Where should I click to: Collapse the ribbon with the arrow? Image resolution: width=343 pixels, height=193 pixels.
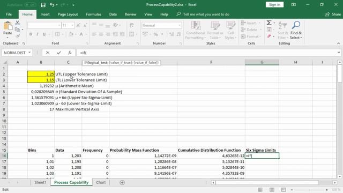[338, 43]
